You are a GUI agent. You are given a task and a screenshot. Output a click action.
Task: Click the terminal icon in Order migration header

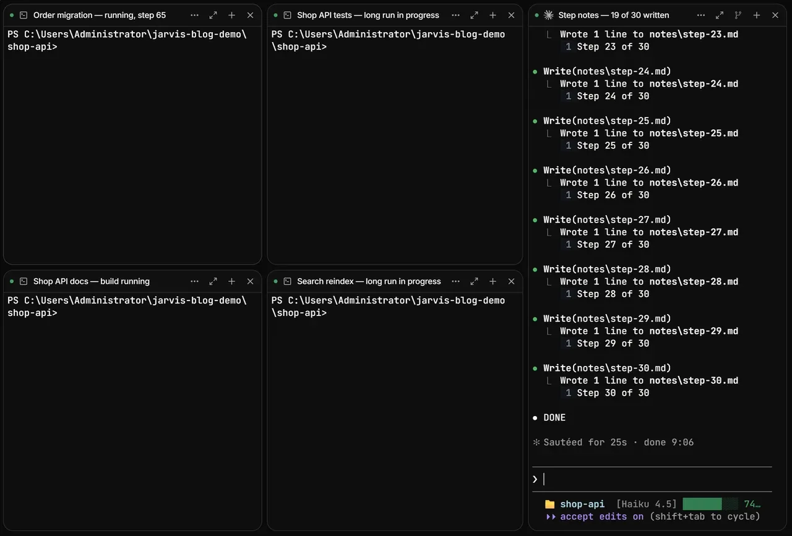24,15
